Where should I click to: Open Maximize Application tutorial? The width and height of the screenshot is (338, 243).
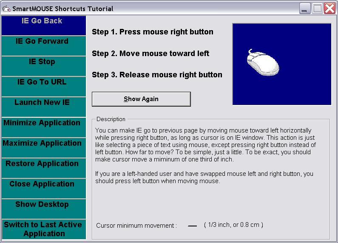pyautogui.click(x=43, y=147)
